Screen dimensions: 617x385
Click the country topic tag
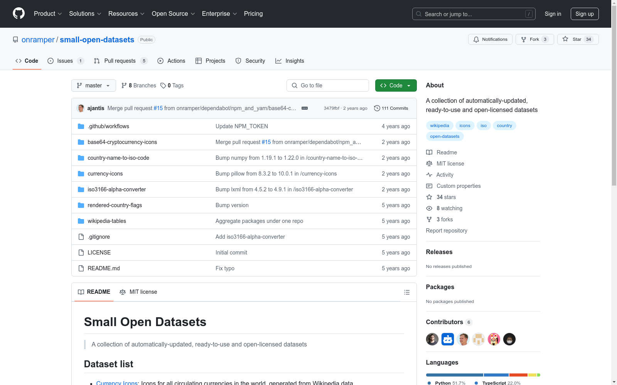(x=504, y=126)
